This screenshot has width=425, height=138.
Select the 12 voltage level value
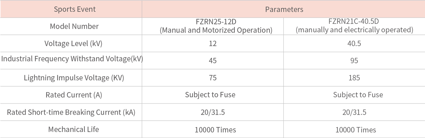point(212,44)
